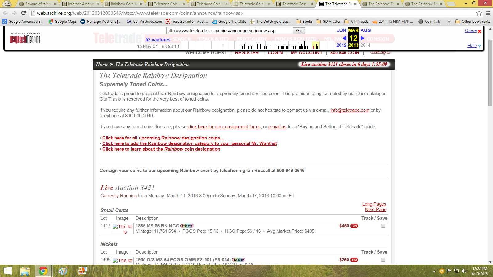The height and width of the screenshot is (277, 493).
Task: Click the Wayback Machine logo
Action: coord(25,38)
